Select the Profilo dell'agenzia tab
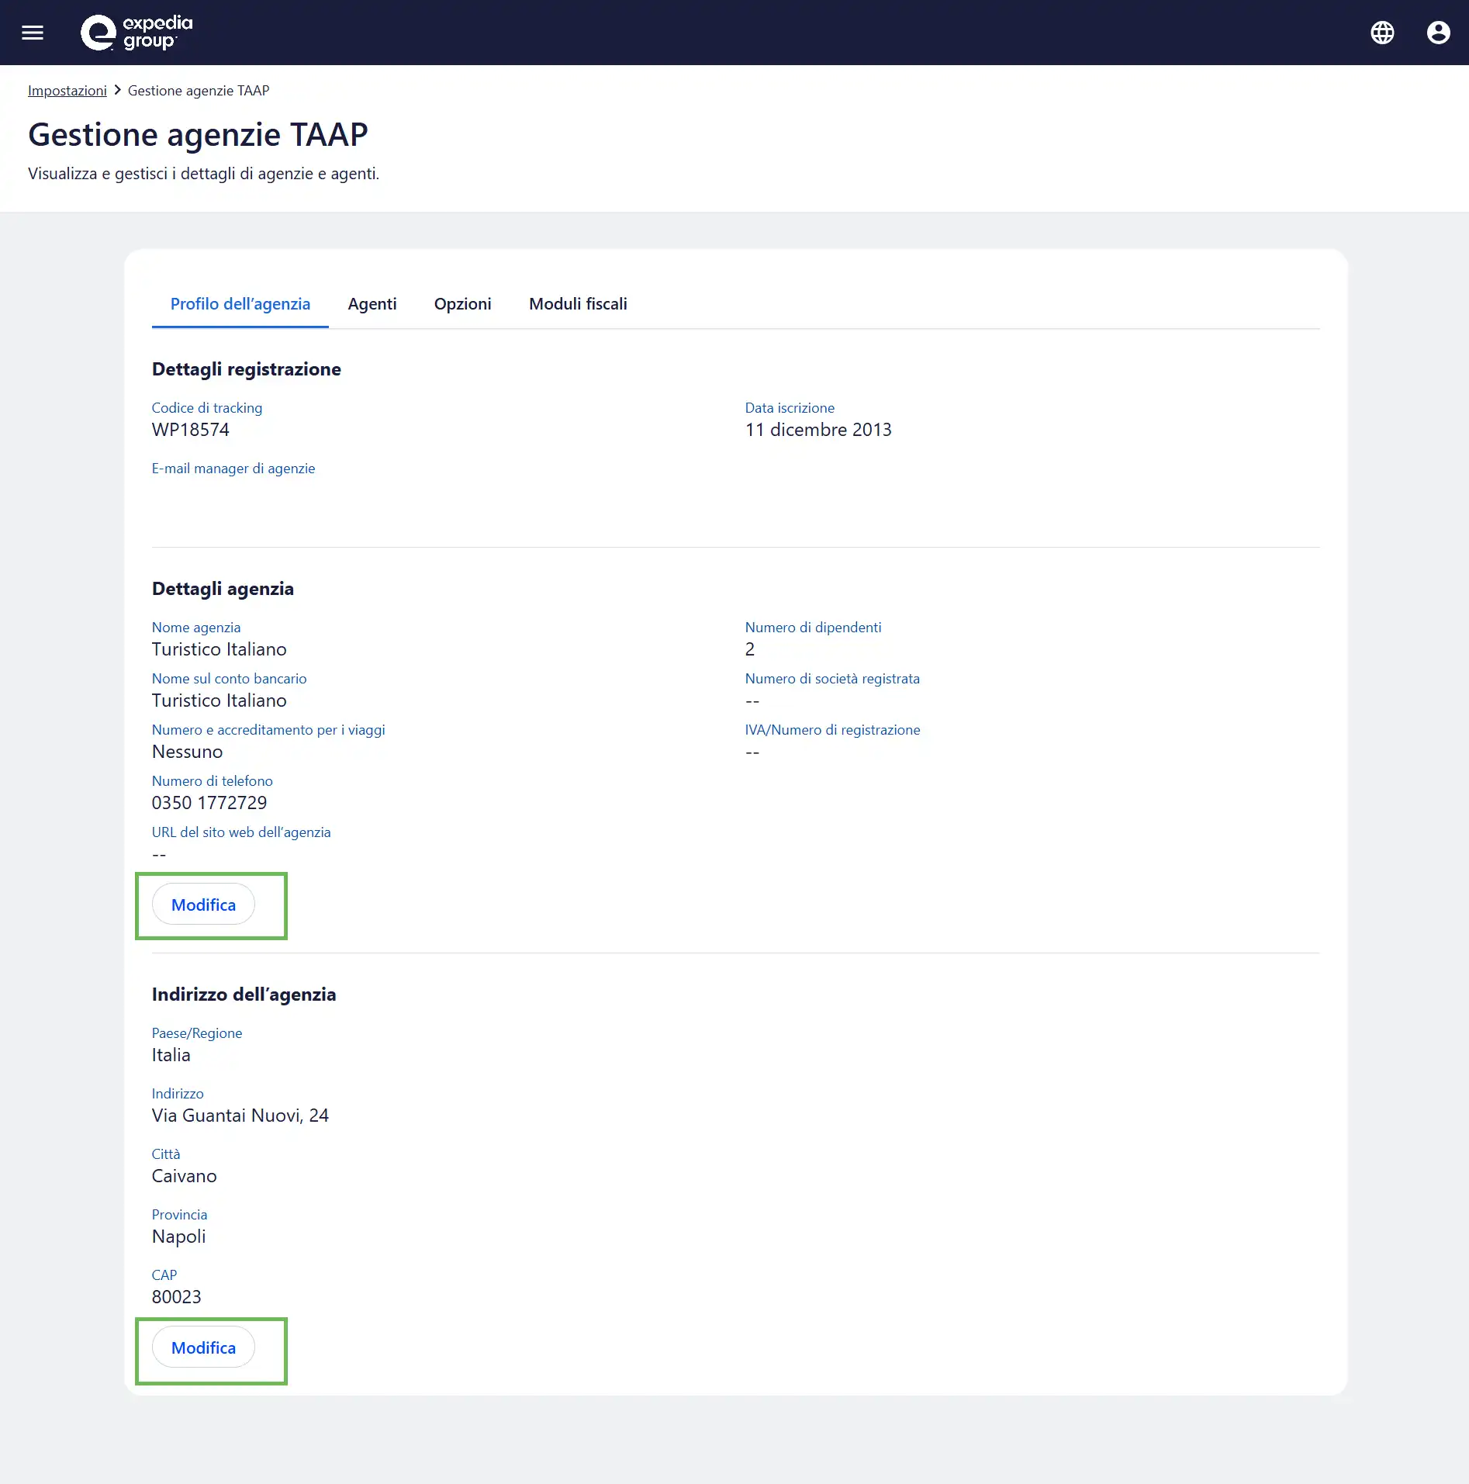This screenshot has width=1469, height=1484. click(x=240, y=304)
